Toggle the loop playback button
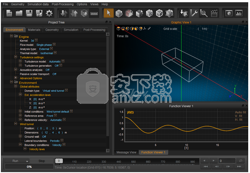Screen dimensions: 250x173 [x=241, y=160]
